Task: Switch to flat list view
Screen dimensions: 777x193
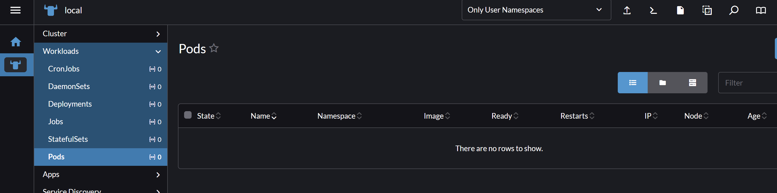Action: (632, 82)
